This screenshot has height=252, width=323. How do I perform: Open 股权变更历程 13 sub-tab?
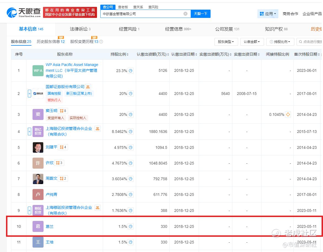84,42
